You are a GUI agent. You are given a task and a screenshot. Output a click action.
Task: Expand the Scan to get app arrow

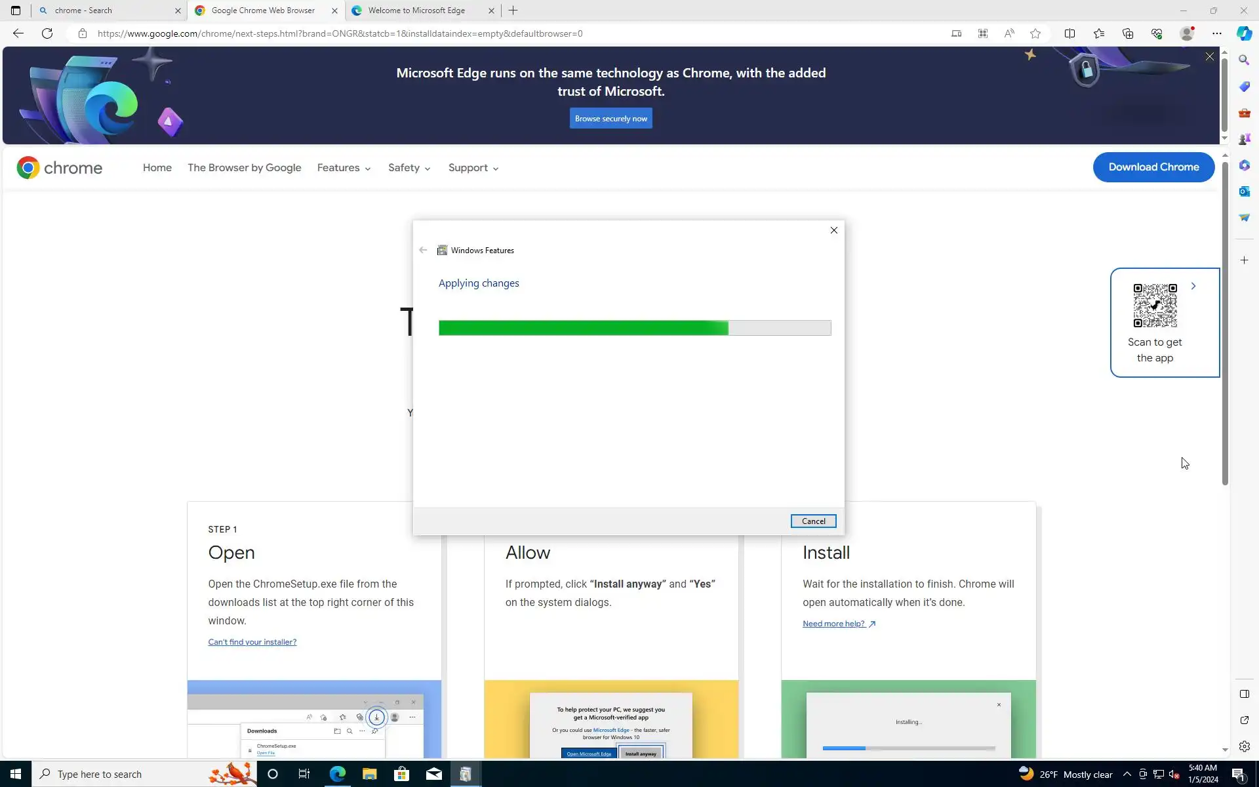tap(1193, 286)
